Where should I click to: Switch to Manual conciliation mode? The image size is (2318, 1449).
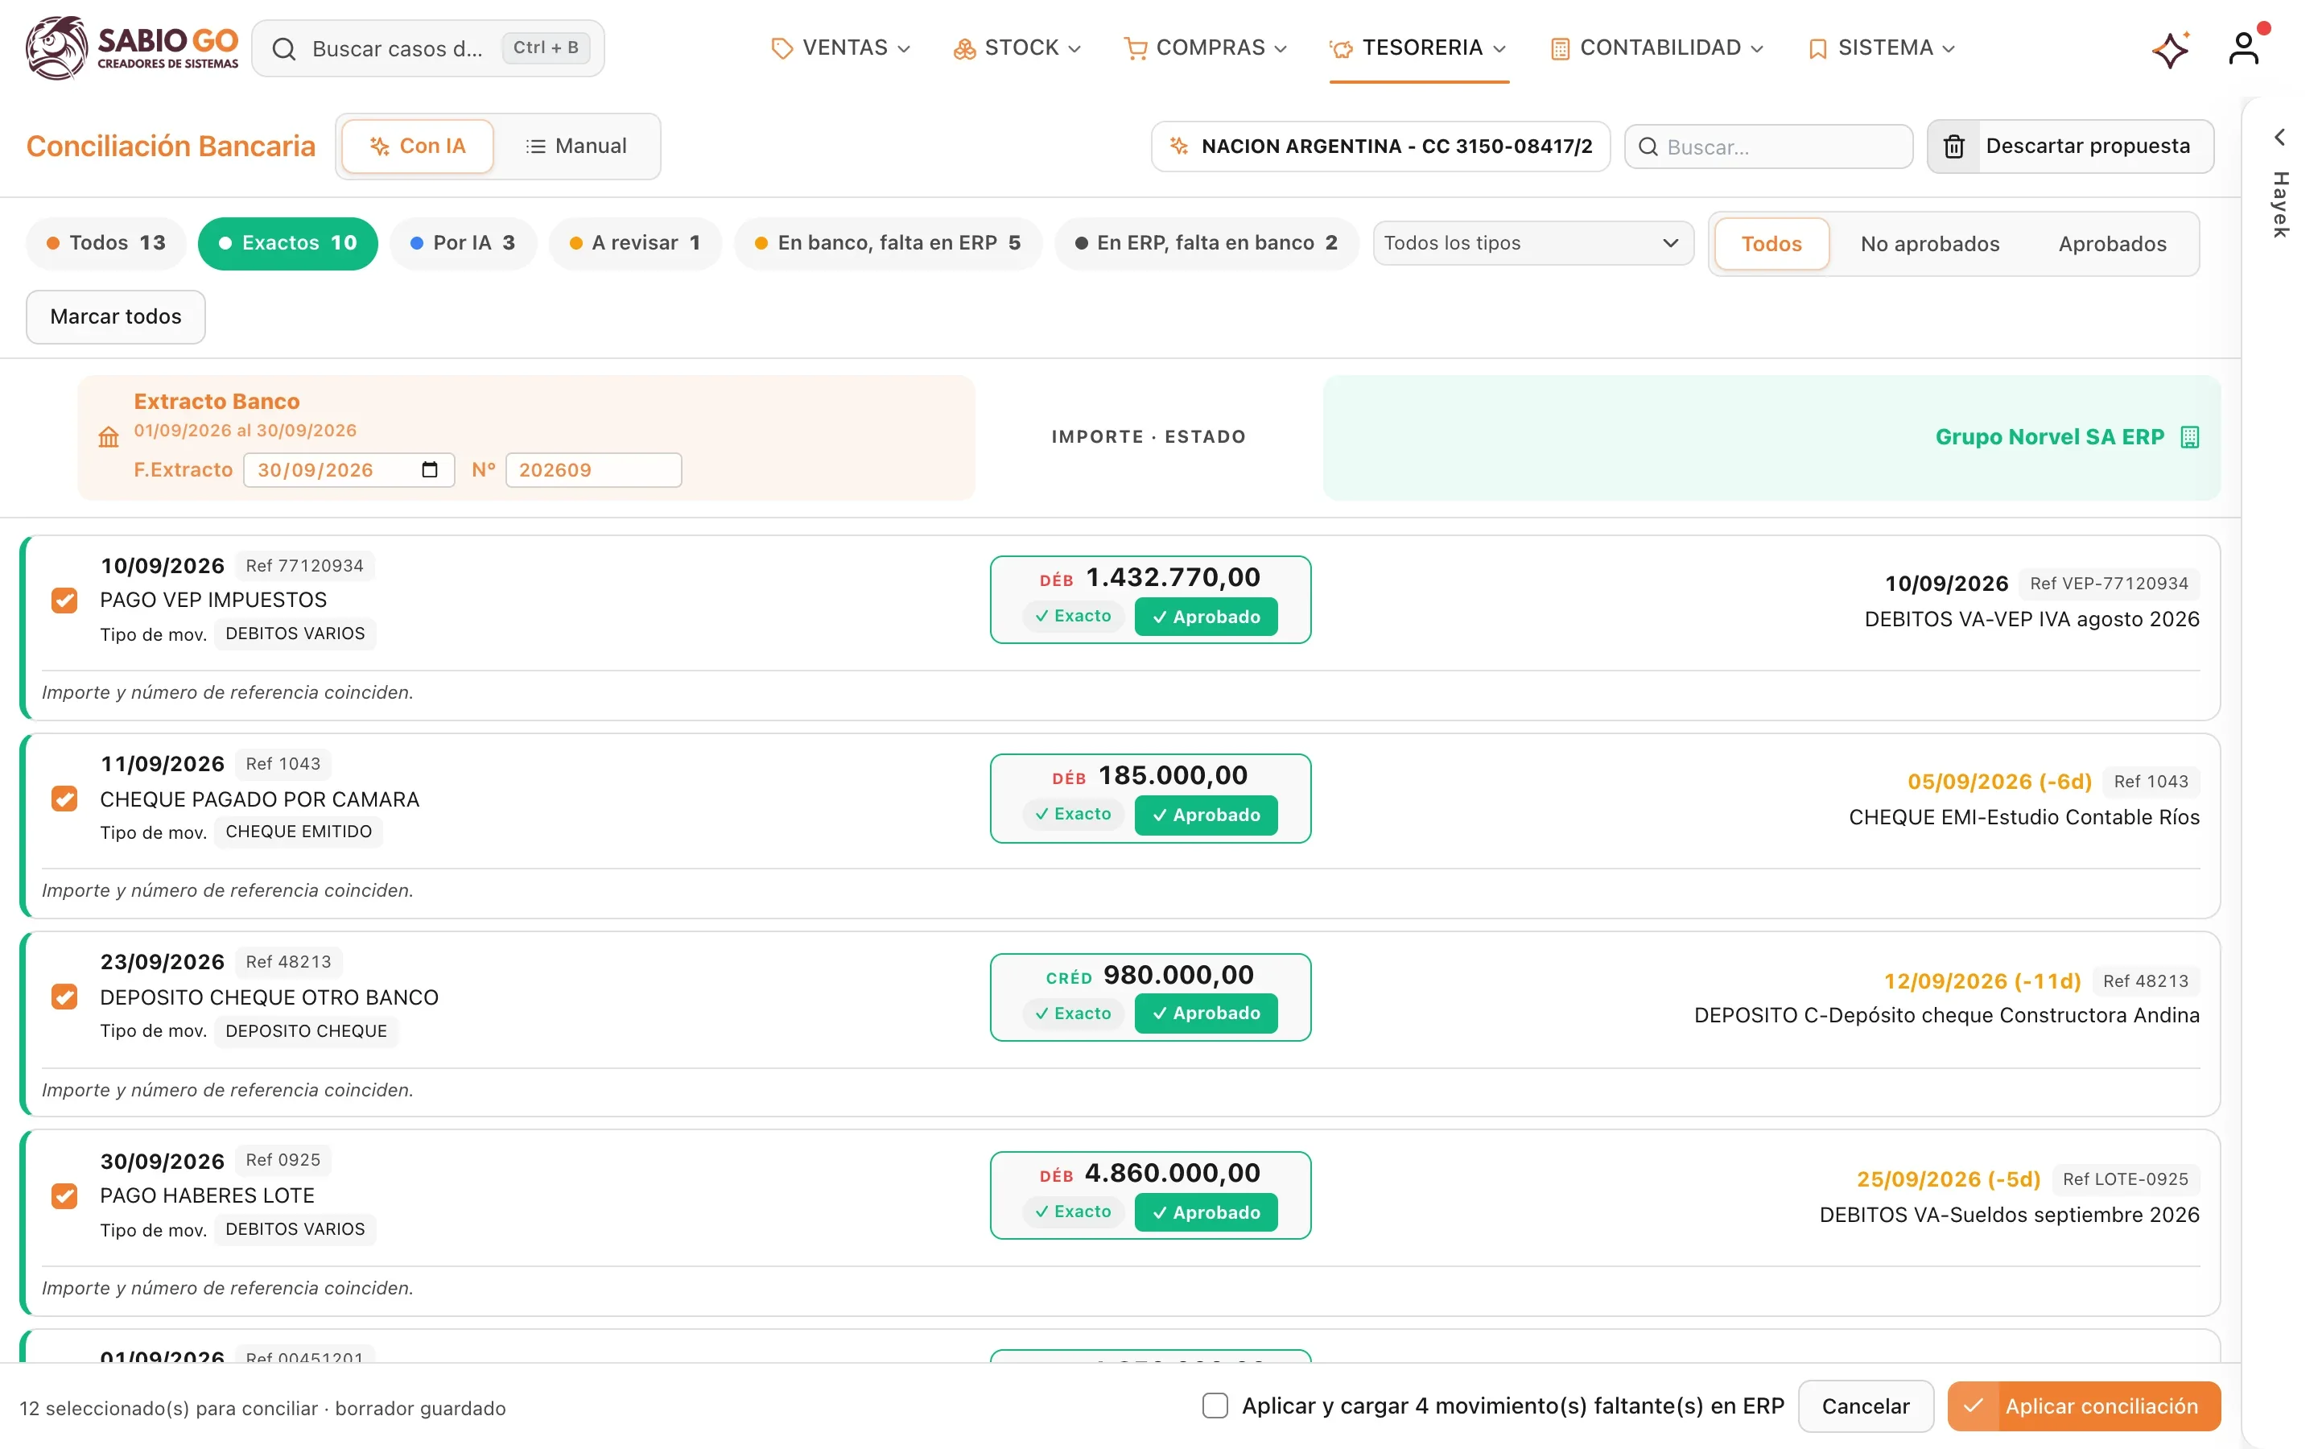[576, 147]
